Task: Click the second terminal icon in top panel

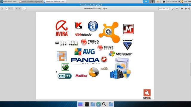Action: (164, 1)
